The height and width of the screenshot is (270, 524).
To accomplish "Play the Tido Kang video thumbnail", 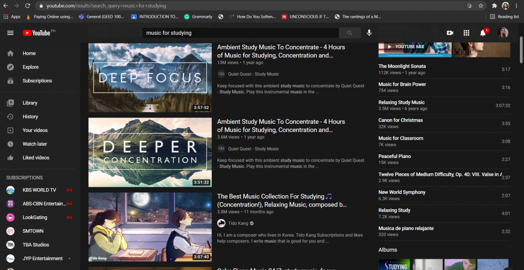I will [x=150, y=227].
